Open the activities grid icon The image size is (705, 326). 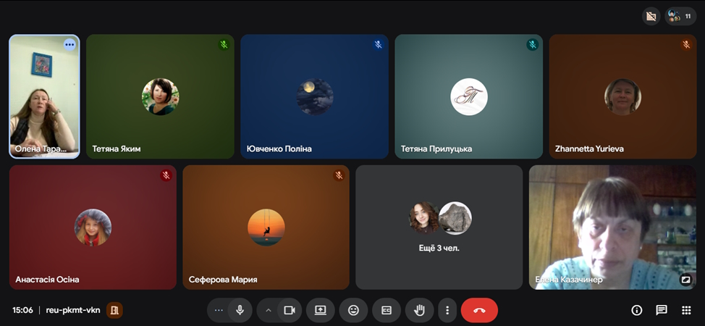point(686,310)
